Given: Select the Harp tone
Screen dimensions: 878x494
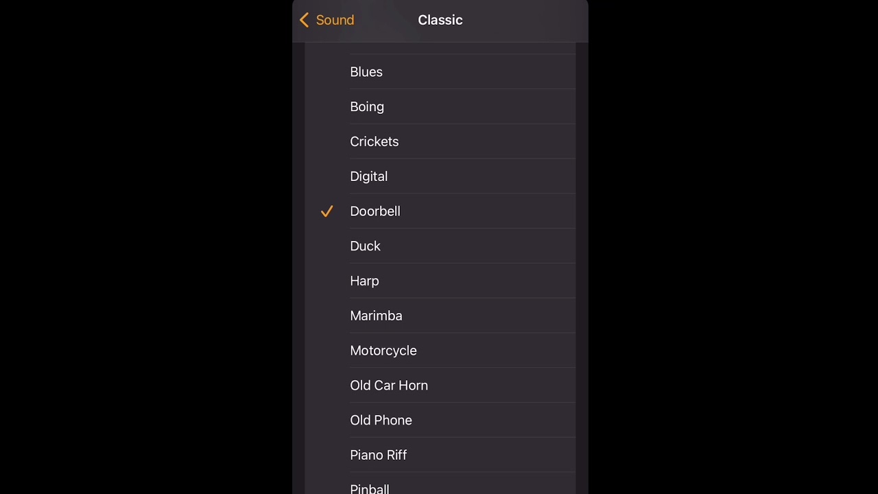Looking at the screenshot, I should pyautogui.click(x=364, y=281).
